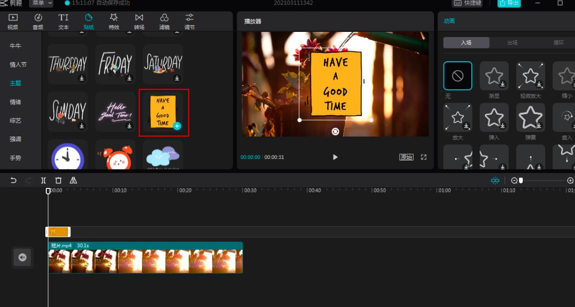Screen dimensions: 575x307
Task: Open the 原始 aspect ratio selector
Action: pyautogui.click(x=406, y=157)
